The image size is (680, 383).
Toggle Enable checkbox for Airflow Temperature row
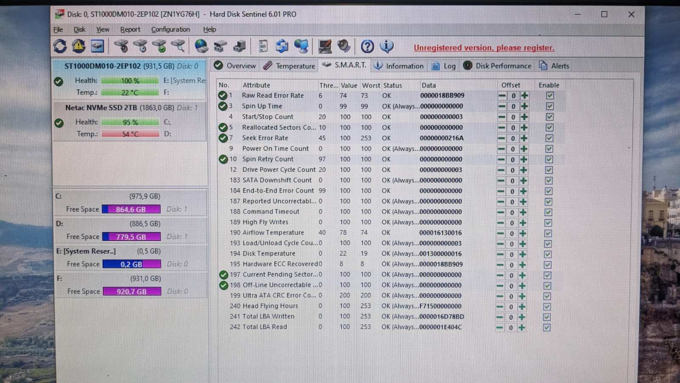(x=548, y=233)
